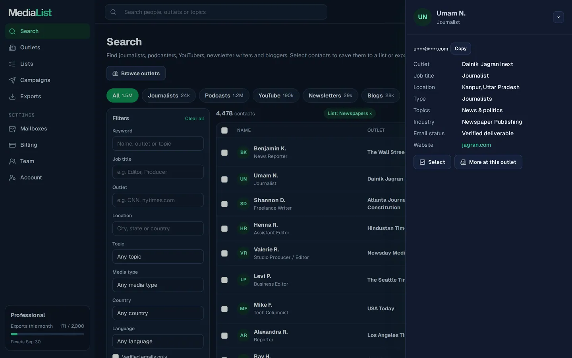Screen dimensions: 572x358
Task: Switch to the Blogs tab
Action: point(381,95)
